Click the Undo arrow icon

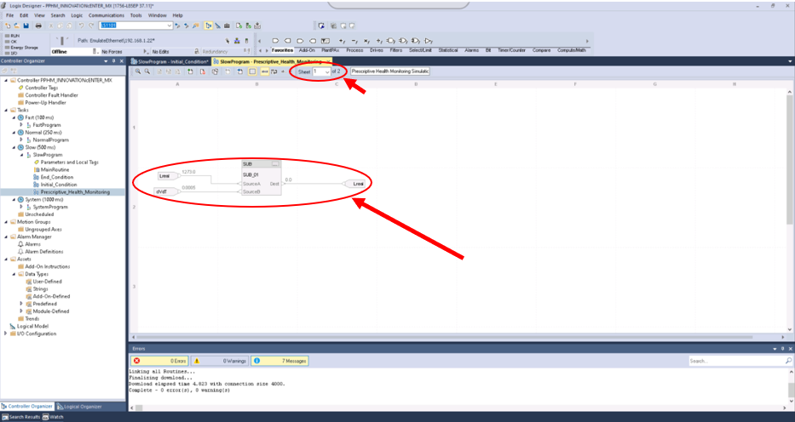tap(81, 26)
